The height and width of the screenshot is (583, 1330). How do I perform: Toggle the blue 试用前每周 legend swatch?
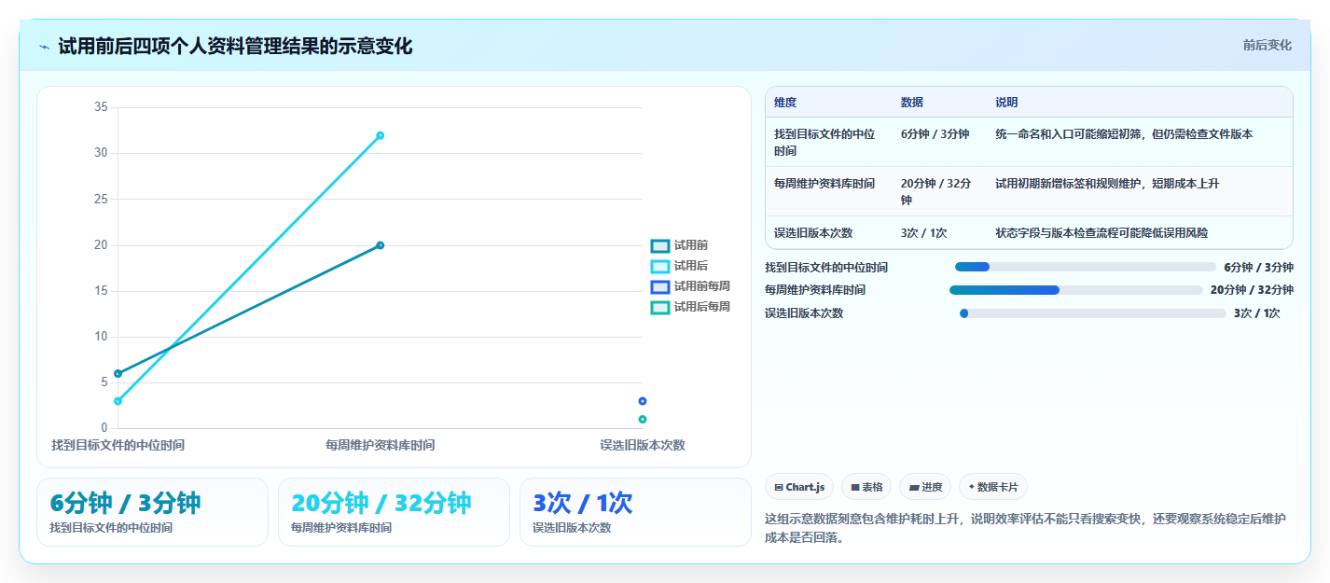pos(660,286)
